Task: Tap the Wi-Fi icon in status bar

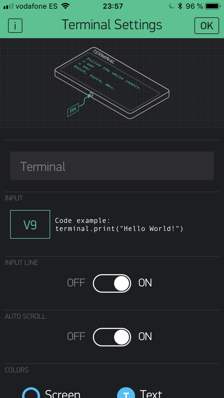Action: click(x=65, y=6)
